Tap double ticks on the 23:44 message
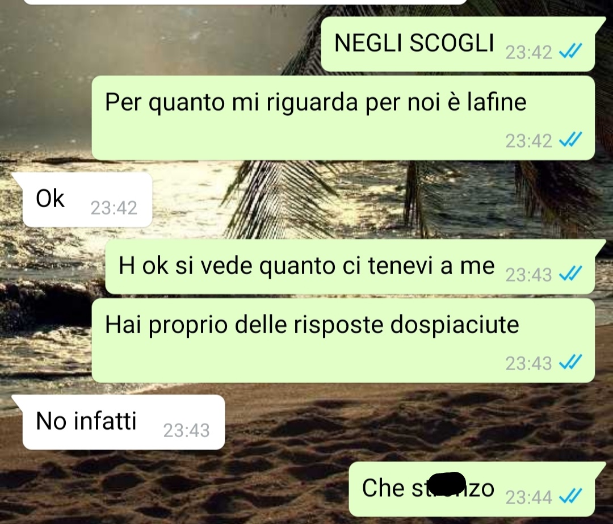The height and width of the screenshot is (524, 613). click(x=570, y=496)
